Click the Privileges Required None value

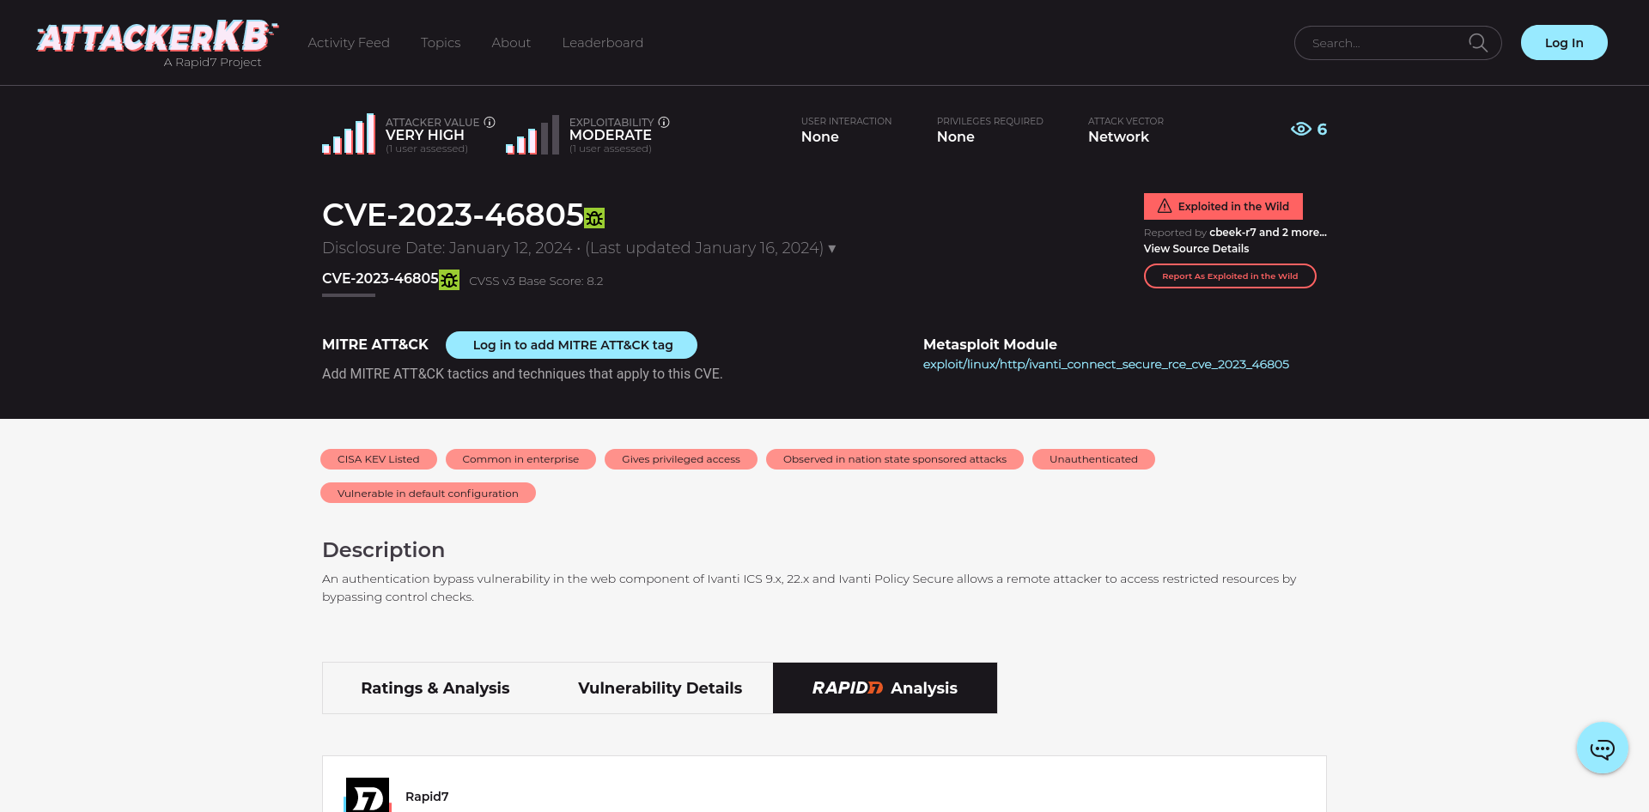tap(956, 137)
